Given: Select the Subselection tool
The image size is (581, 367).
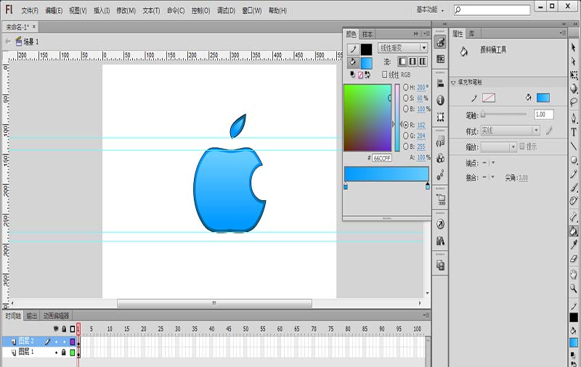Looking at the screenshot, I should (x=574, y=61).
